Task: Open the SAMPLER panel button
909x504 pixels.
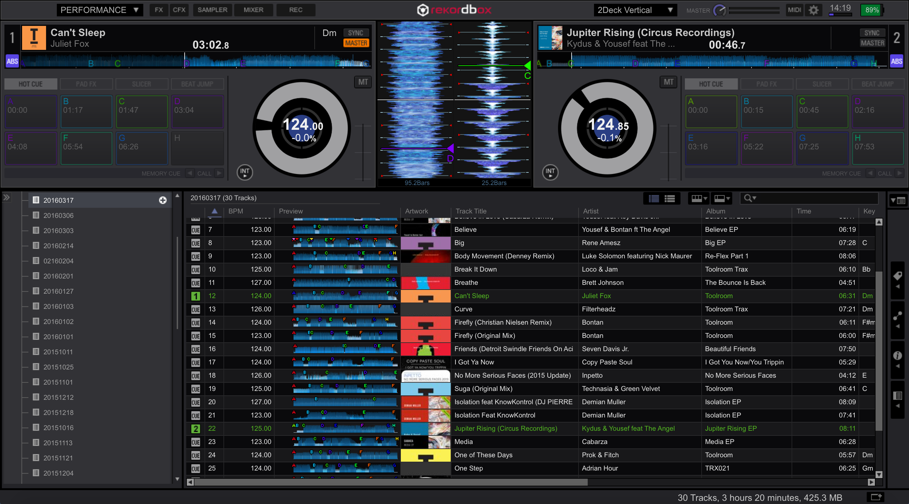Action: coord(212,10)
